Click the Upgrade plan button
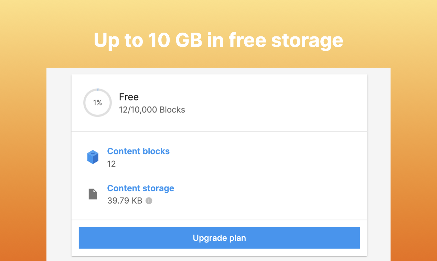The image size is (437, 261). tap(219, 238)
